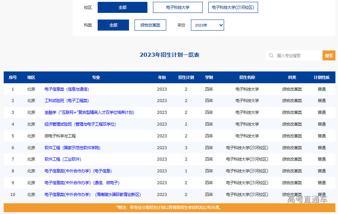Open the 金融学 互联网+ dual-degree link

[x=89, y=112]
